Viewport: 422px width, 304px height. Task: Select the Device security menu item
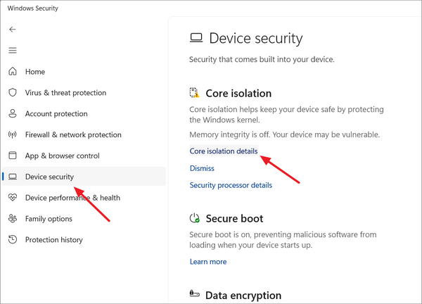(x=49, y=177)
